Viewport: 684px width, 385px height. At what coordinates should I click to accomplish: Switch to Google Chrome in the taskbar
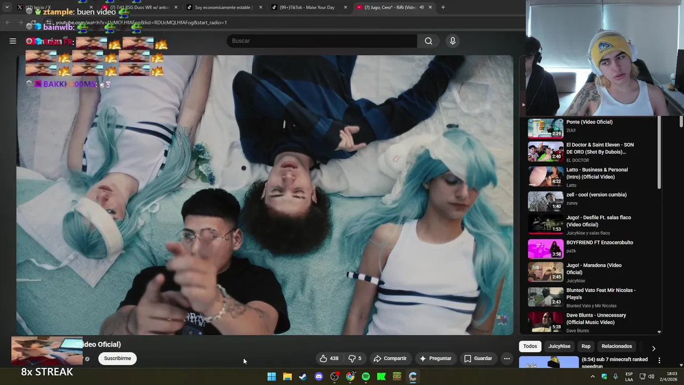click(x=350, y=376)
